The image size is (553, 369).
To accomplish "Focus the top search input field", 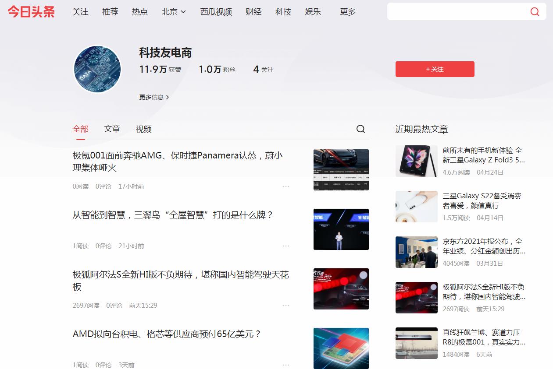I will coord(458,12).
